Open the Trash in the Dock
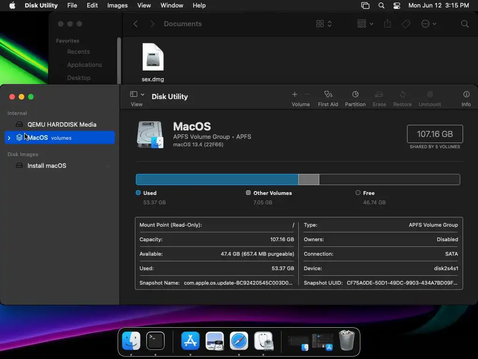Image resolution: width=478 pixels, height=359 pixels. pyautogui.click(x=347, y=341)
